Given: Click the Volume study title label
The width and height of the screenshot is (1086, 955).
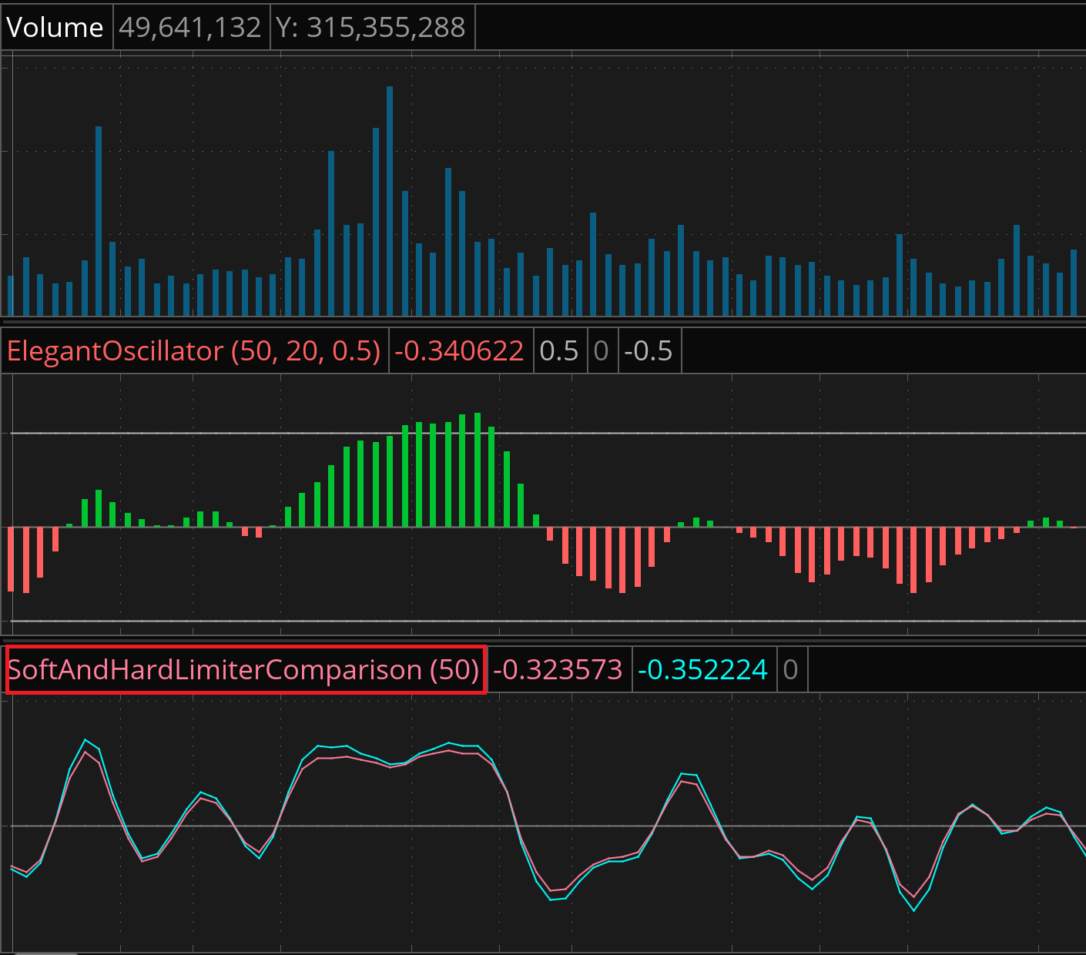Looking at the screenshot, I should (55, 28).
